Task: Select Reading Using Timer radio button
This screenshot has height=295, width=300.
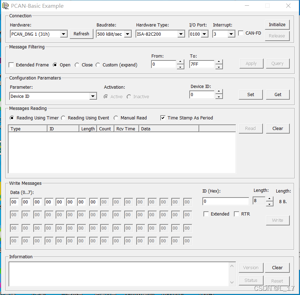Action: pyautogui.click(x=12, y=118)
